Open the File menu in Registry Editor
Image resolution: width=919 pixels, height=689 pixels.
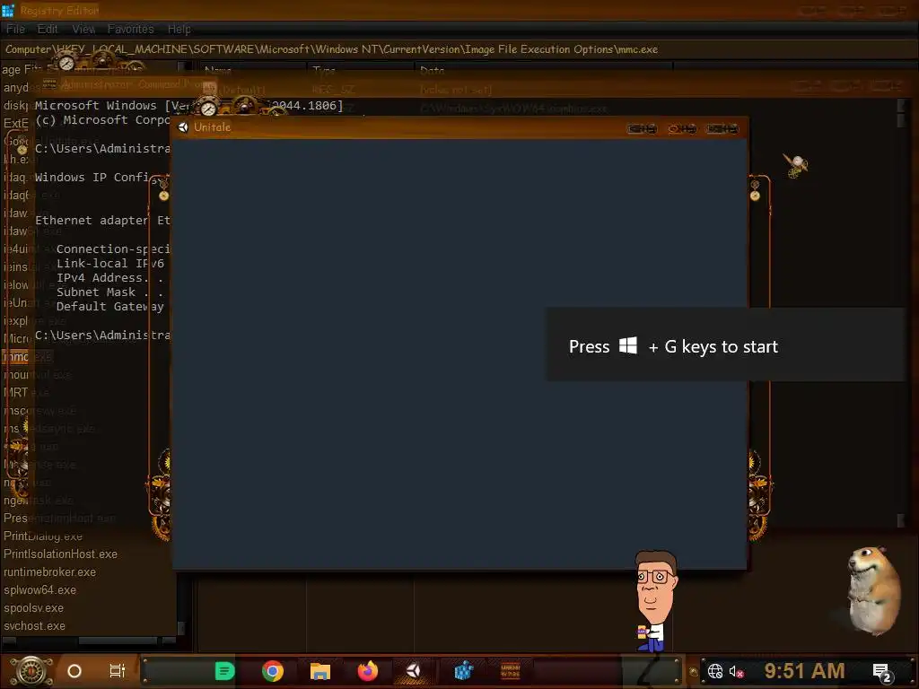(16, 29)
